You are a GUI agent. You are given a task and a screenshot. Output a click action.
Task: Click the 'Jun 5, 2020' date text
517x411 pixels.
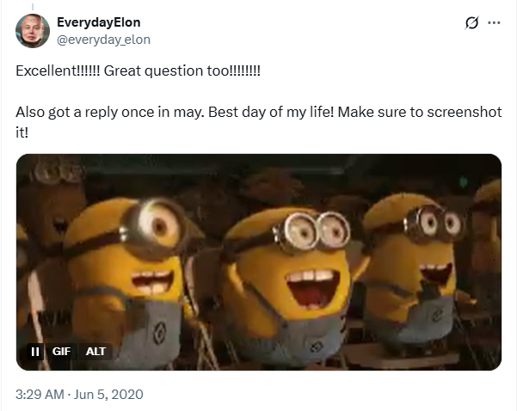[x=108, y=394]
